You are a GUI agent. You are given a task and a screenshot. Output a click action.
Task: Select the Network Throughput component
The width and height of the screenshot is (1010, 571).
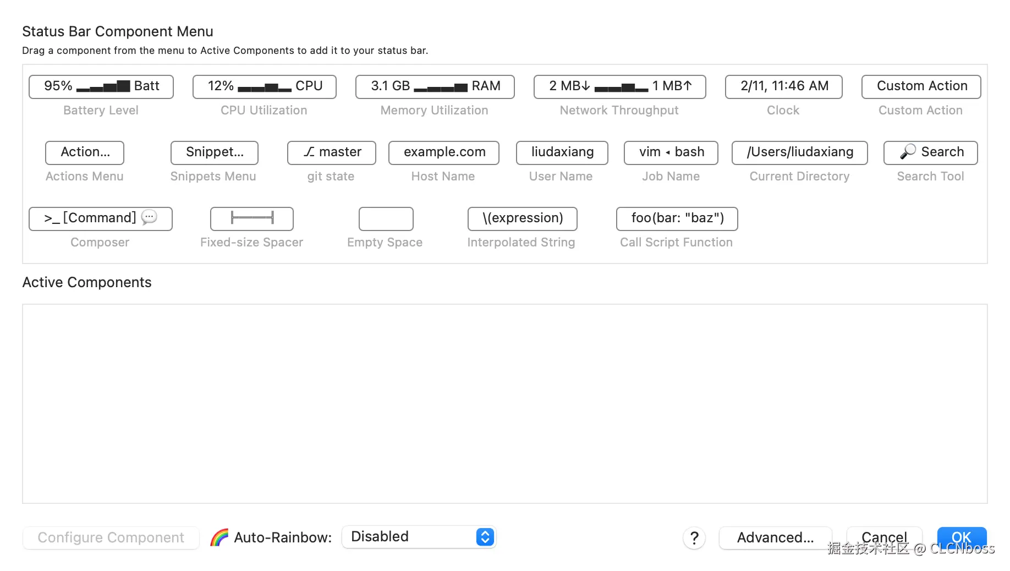[620, 86]
